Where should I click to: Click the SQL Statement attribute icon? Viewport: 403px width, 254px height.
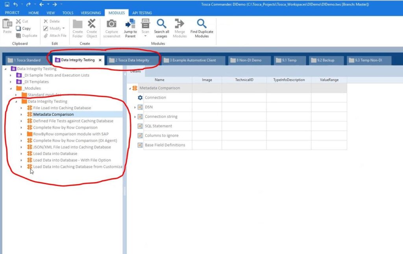140,126
